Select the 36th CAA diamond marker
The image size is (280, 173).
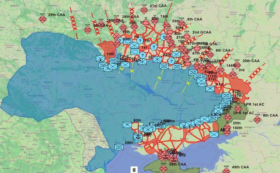click(x=117, y=21)
